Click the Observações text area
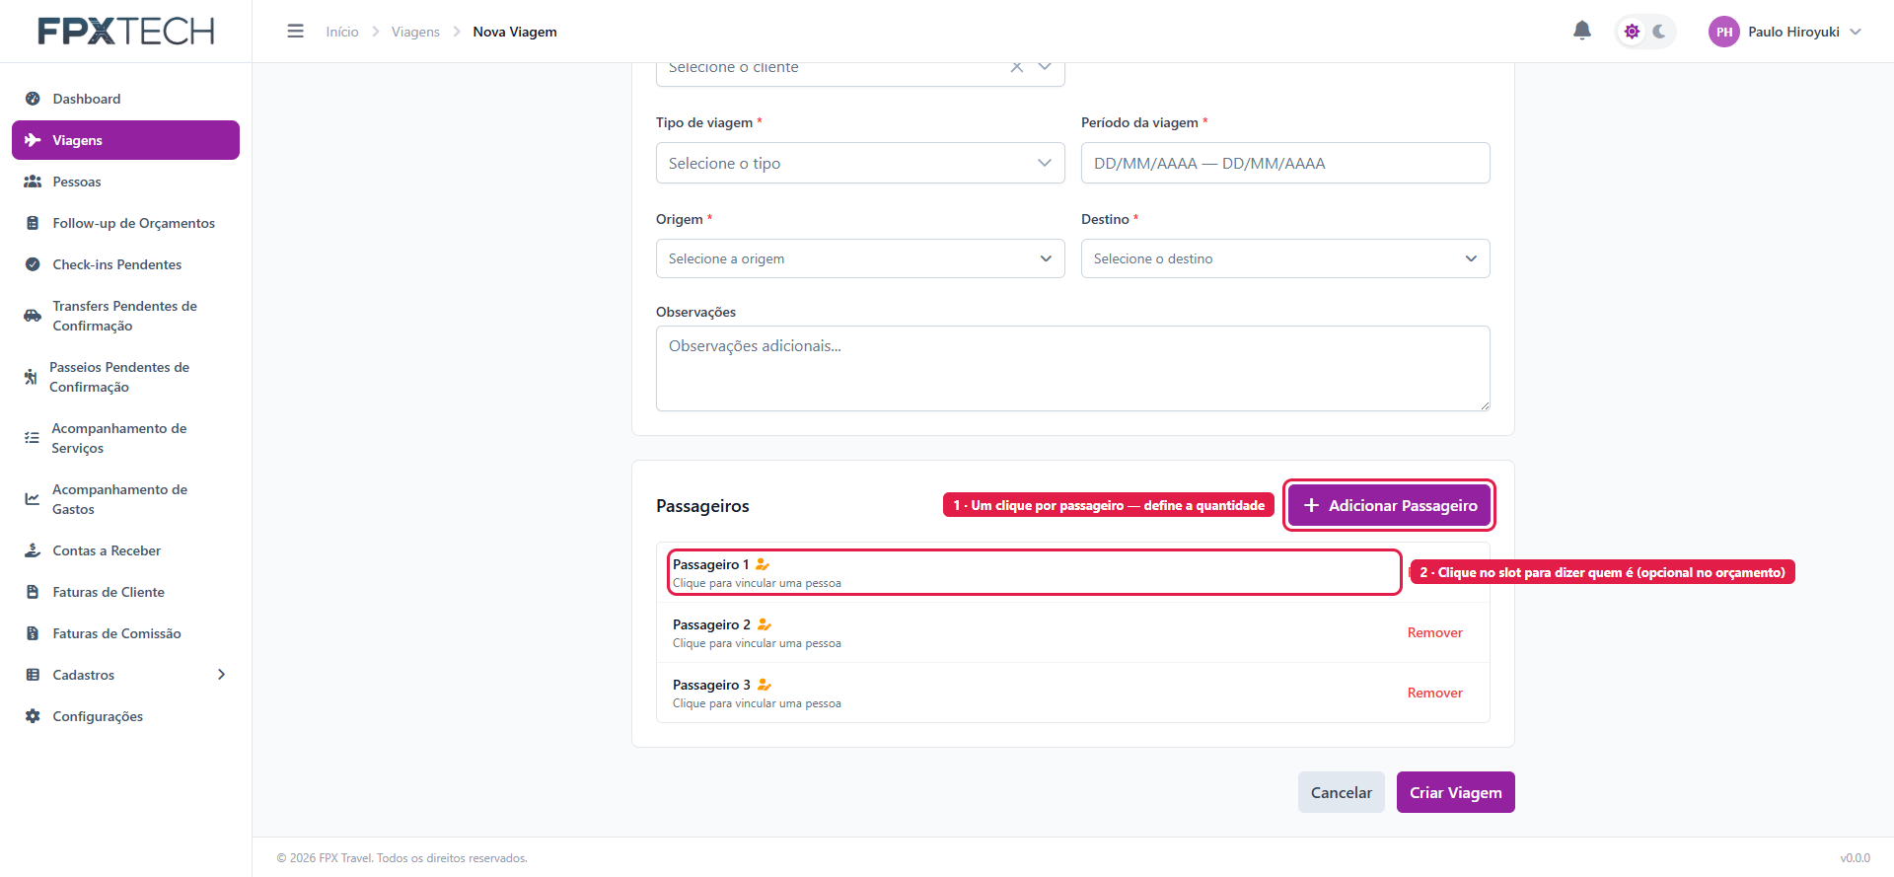1894x877 pixels. pos(1073,368)
